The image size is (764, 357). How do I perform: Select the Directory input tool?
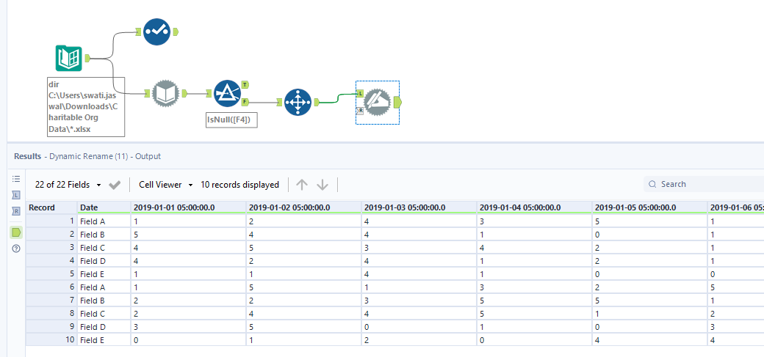click(69, 59)
